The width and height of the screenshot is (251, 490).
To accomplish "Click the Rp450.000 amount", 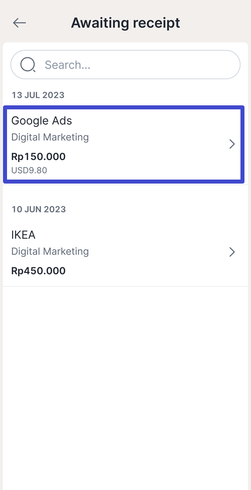I will pyautogui.click(x=39, y=271).
